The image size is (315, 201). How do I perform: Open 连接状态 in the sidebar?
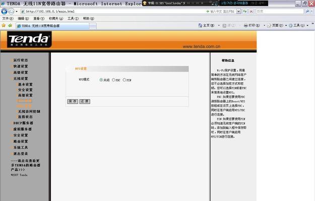coord(25,117)
